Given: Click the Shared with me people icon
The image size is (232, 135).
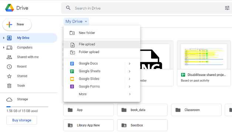Looking at the screenshot, I should pyautogui.click(x=9, y=57).
